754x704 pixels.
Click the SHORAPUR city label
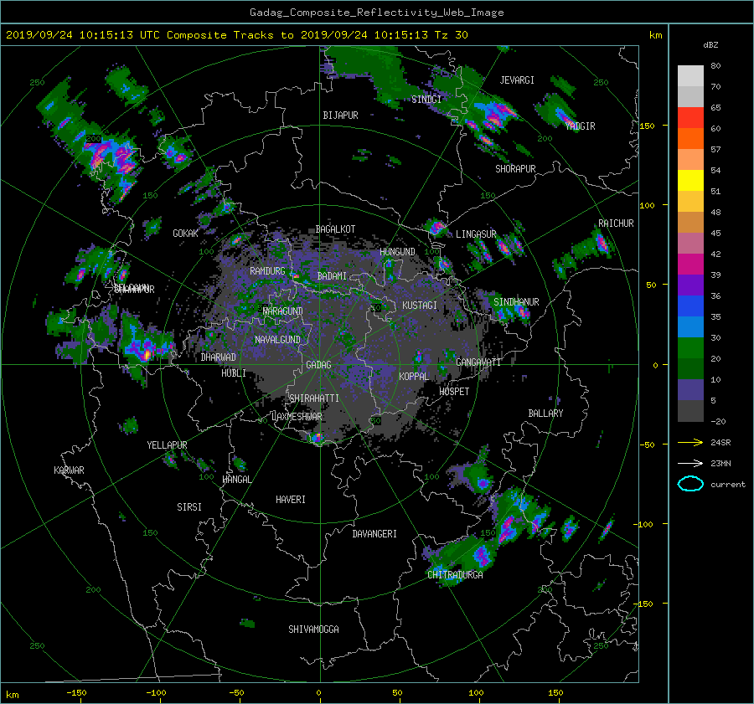click(x=515, y=169)
